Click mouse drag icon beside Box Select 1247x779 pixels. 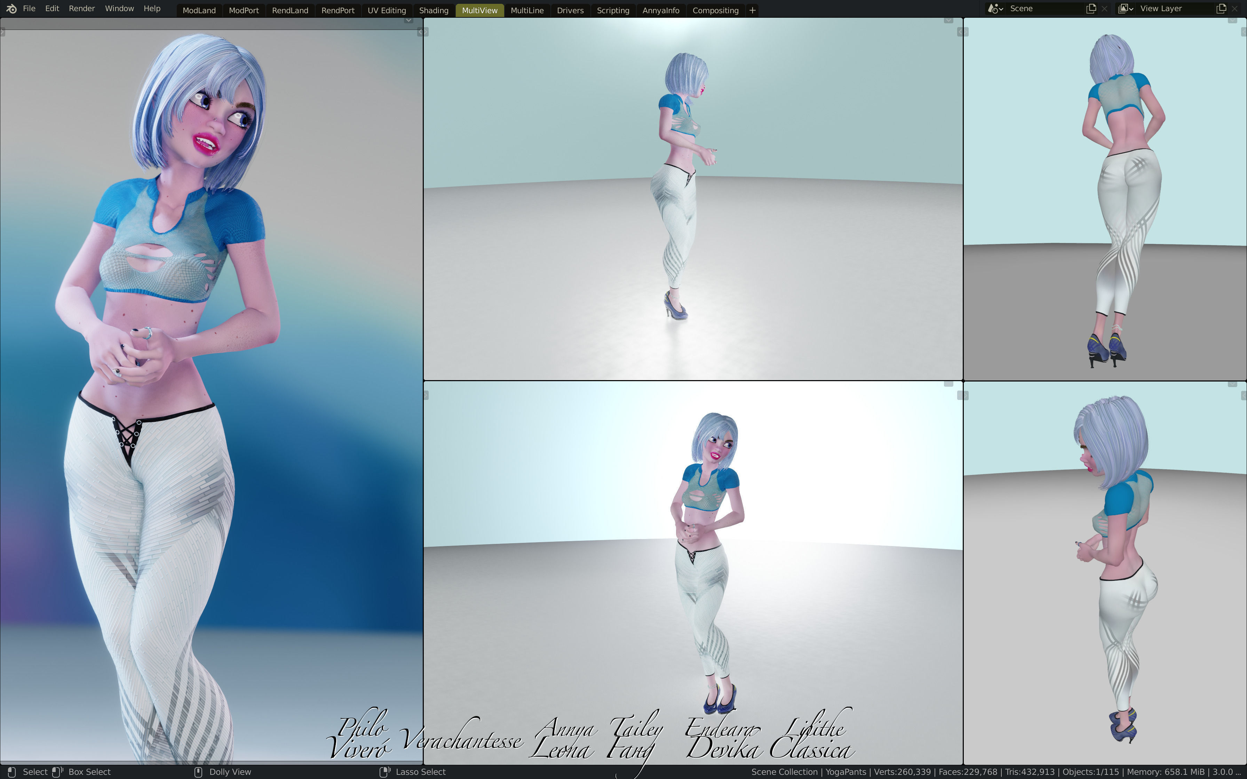click(x=58, y=772)
